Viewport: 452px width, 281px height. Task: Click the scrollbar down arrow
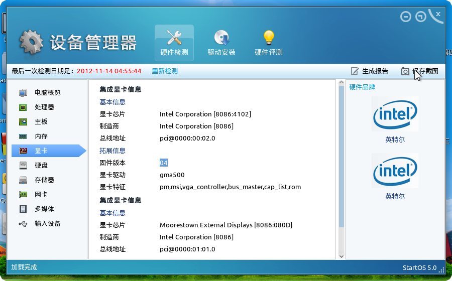coord(342,256)
